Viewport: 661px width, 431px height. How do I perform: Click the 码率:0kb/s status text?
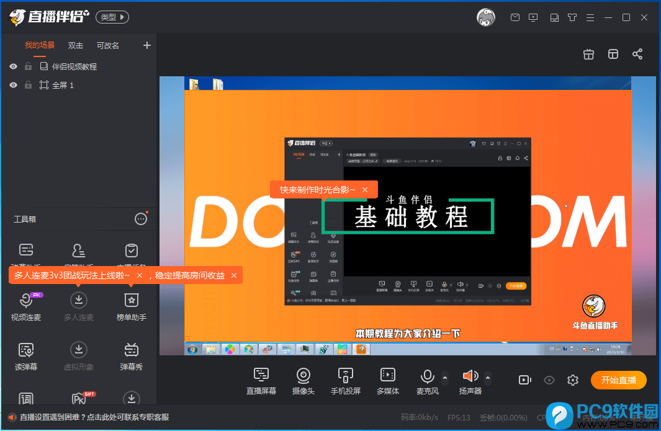[419, 417]
